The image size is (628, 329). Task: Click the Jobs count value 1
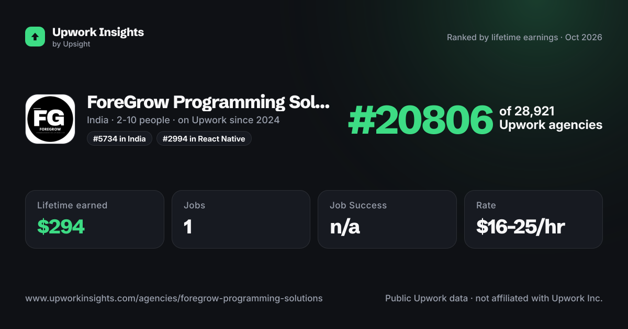tap(188, 227)
